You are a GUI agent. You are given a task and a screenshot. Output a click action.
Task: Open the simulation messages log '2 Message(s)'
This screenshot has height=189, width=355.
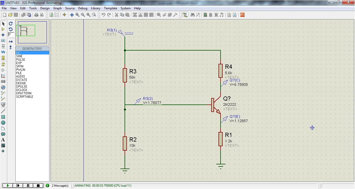pos(57,186)
